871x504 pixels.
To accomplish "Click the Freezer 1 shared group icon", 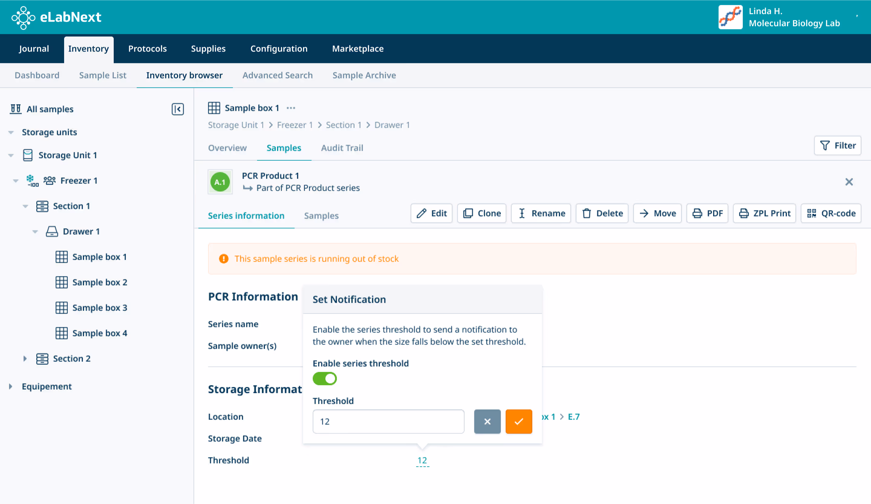I will pyautogui.click(x=49, y=181).
